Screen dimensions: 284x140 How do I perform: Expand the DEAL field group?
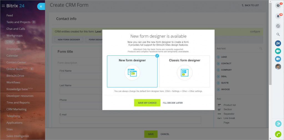pos(222,76)
